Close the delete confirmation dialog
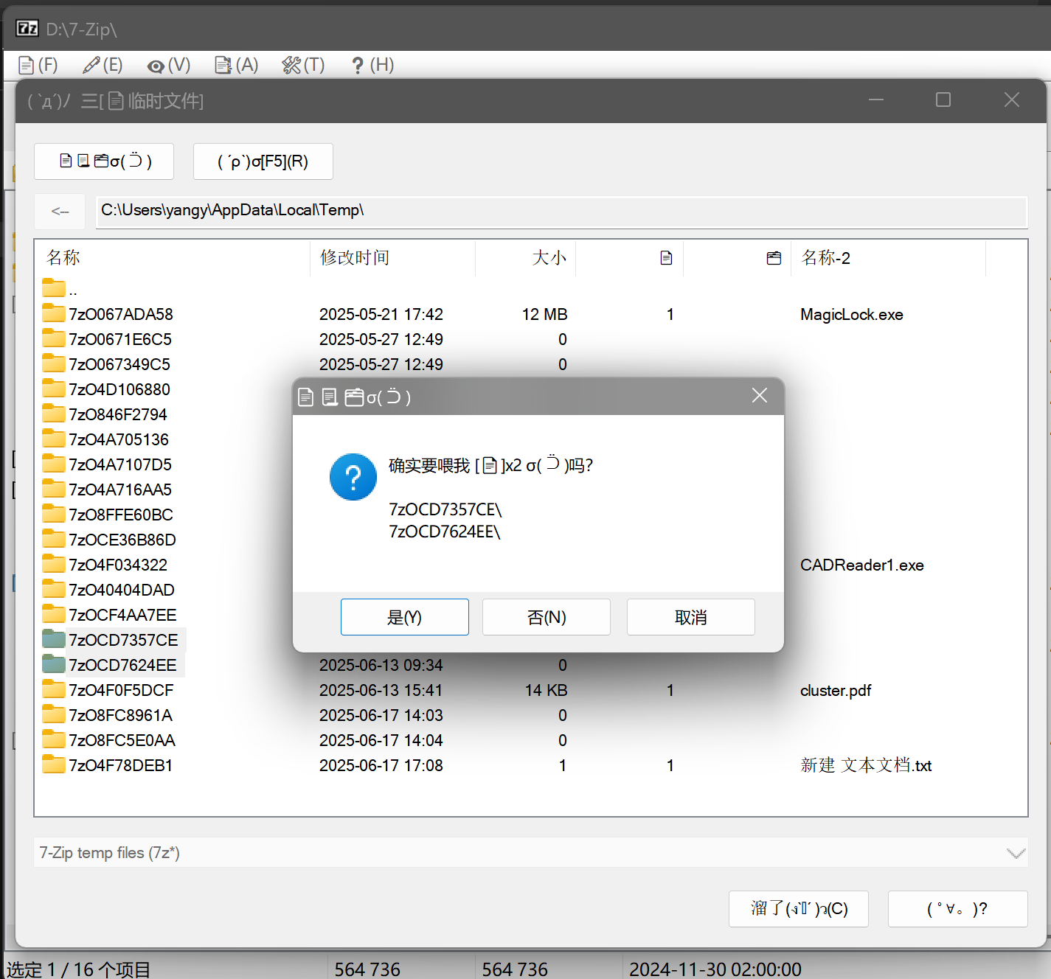The width and height of the screenshot is (1051, 979). [x=759, y=396]
